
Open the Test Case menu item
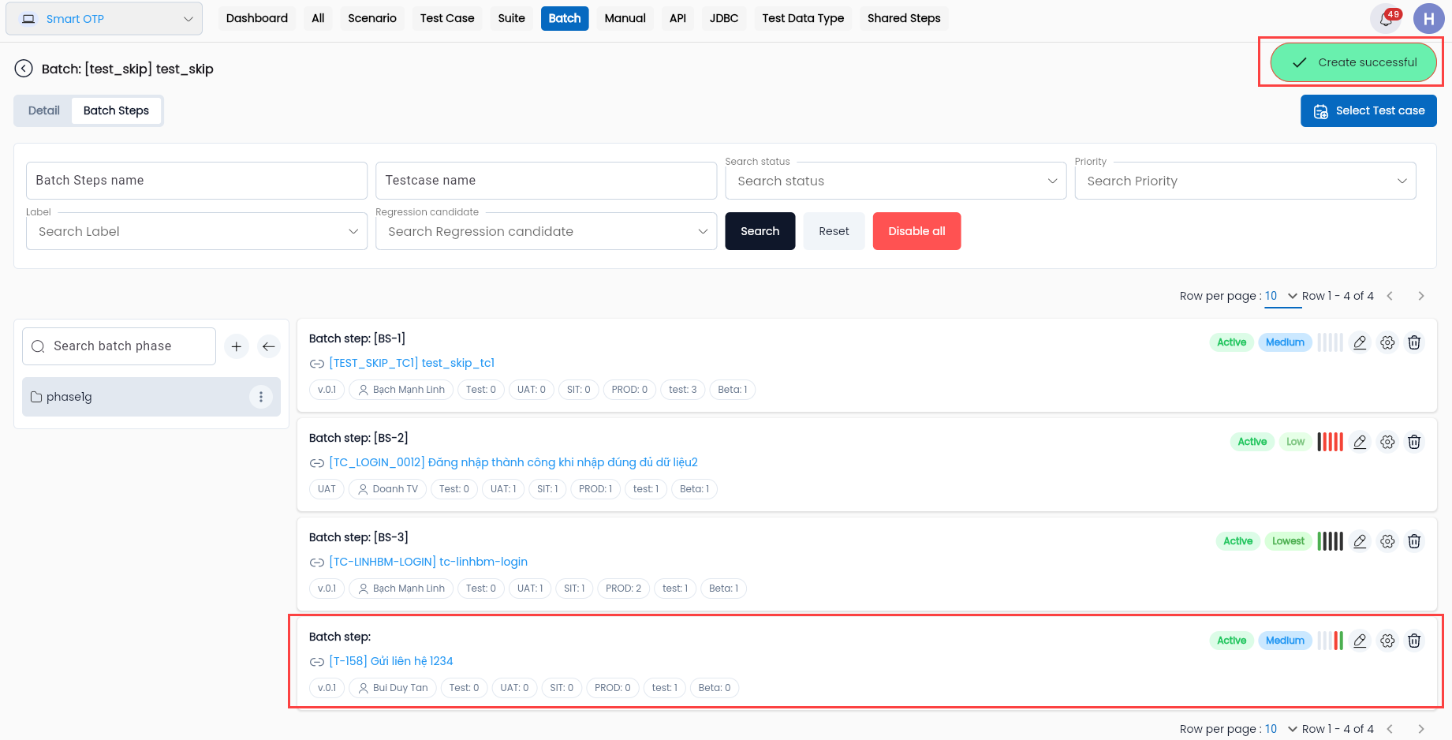(447, 18)
